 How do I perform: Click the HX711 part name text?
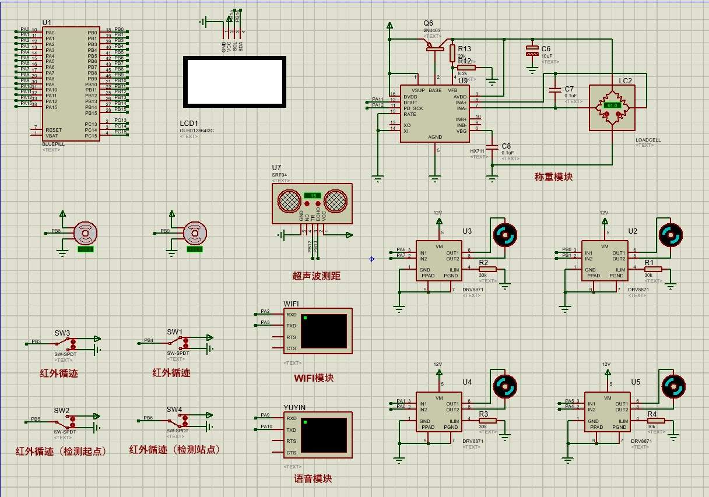coord(478,151)
